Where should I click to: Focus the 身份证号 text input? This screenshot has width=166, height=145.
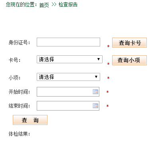68,42
